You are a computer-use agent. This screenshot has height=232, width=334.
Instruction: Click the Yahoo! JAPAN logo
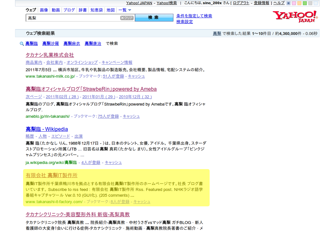(x=295, y=17)
